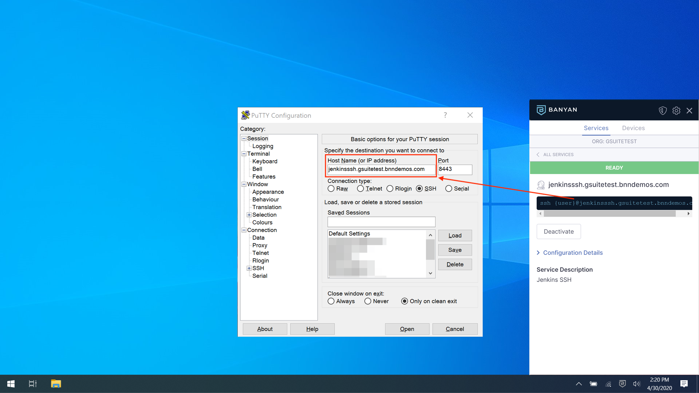The height and width of the screenshot is (393, 699).
Task: Open Banyan settings gear icon
Action: pos(676,111)
